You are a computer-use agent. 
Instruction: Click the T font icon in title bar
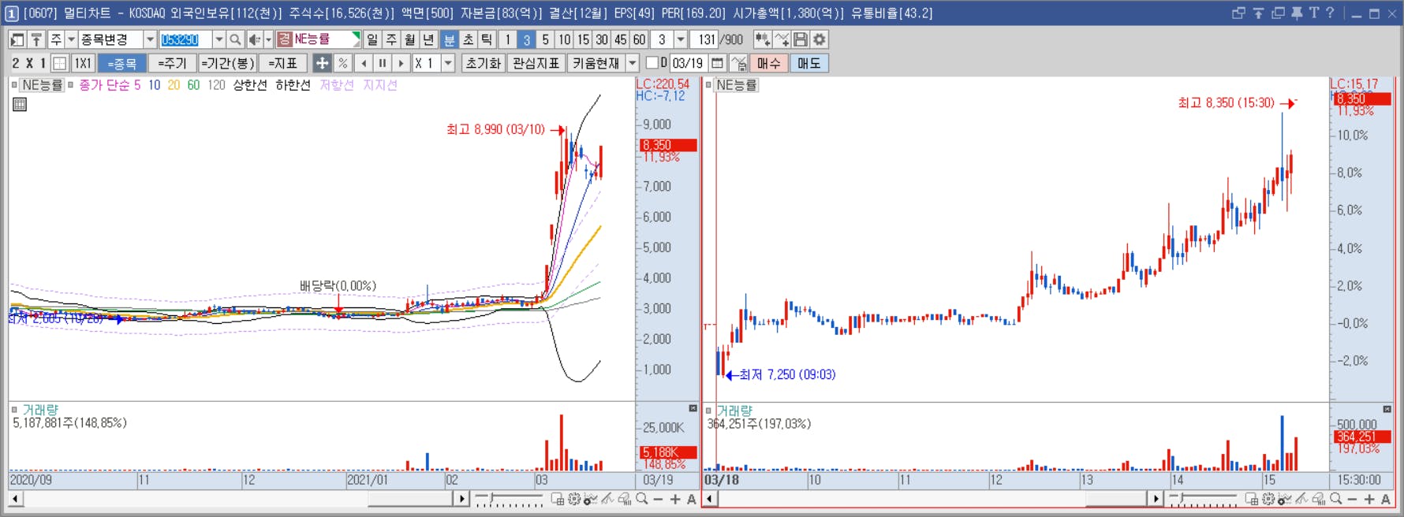coord(1313,13)
